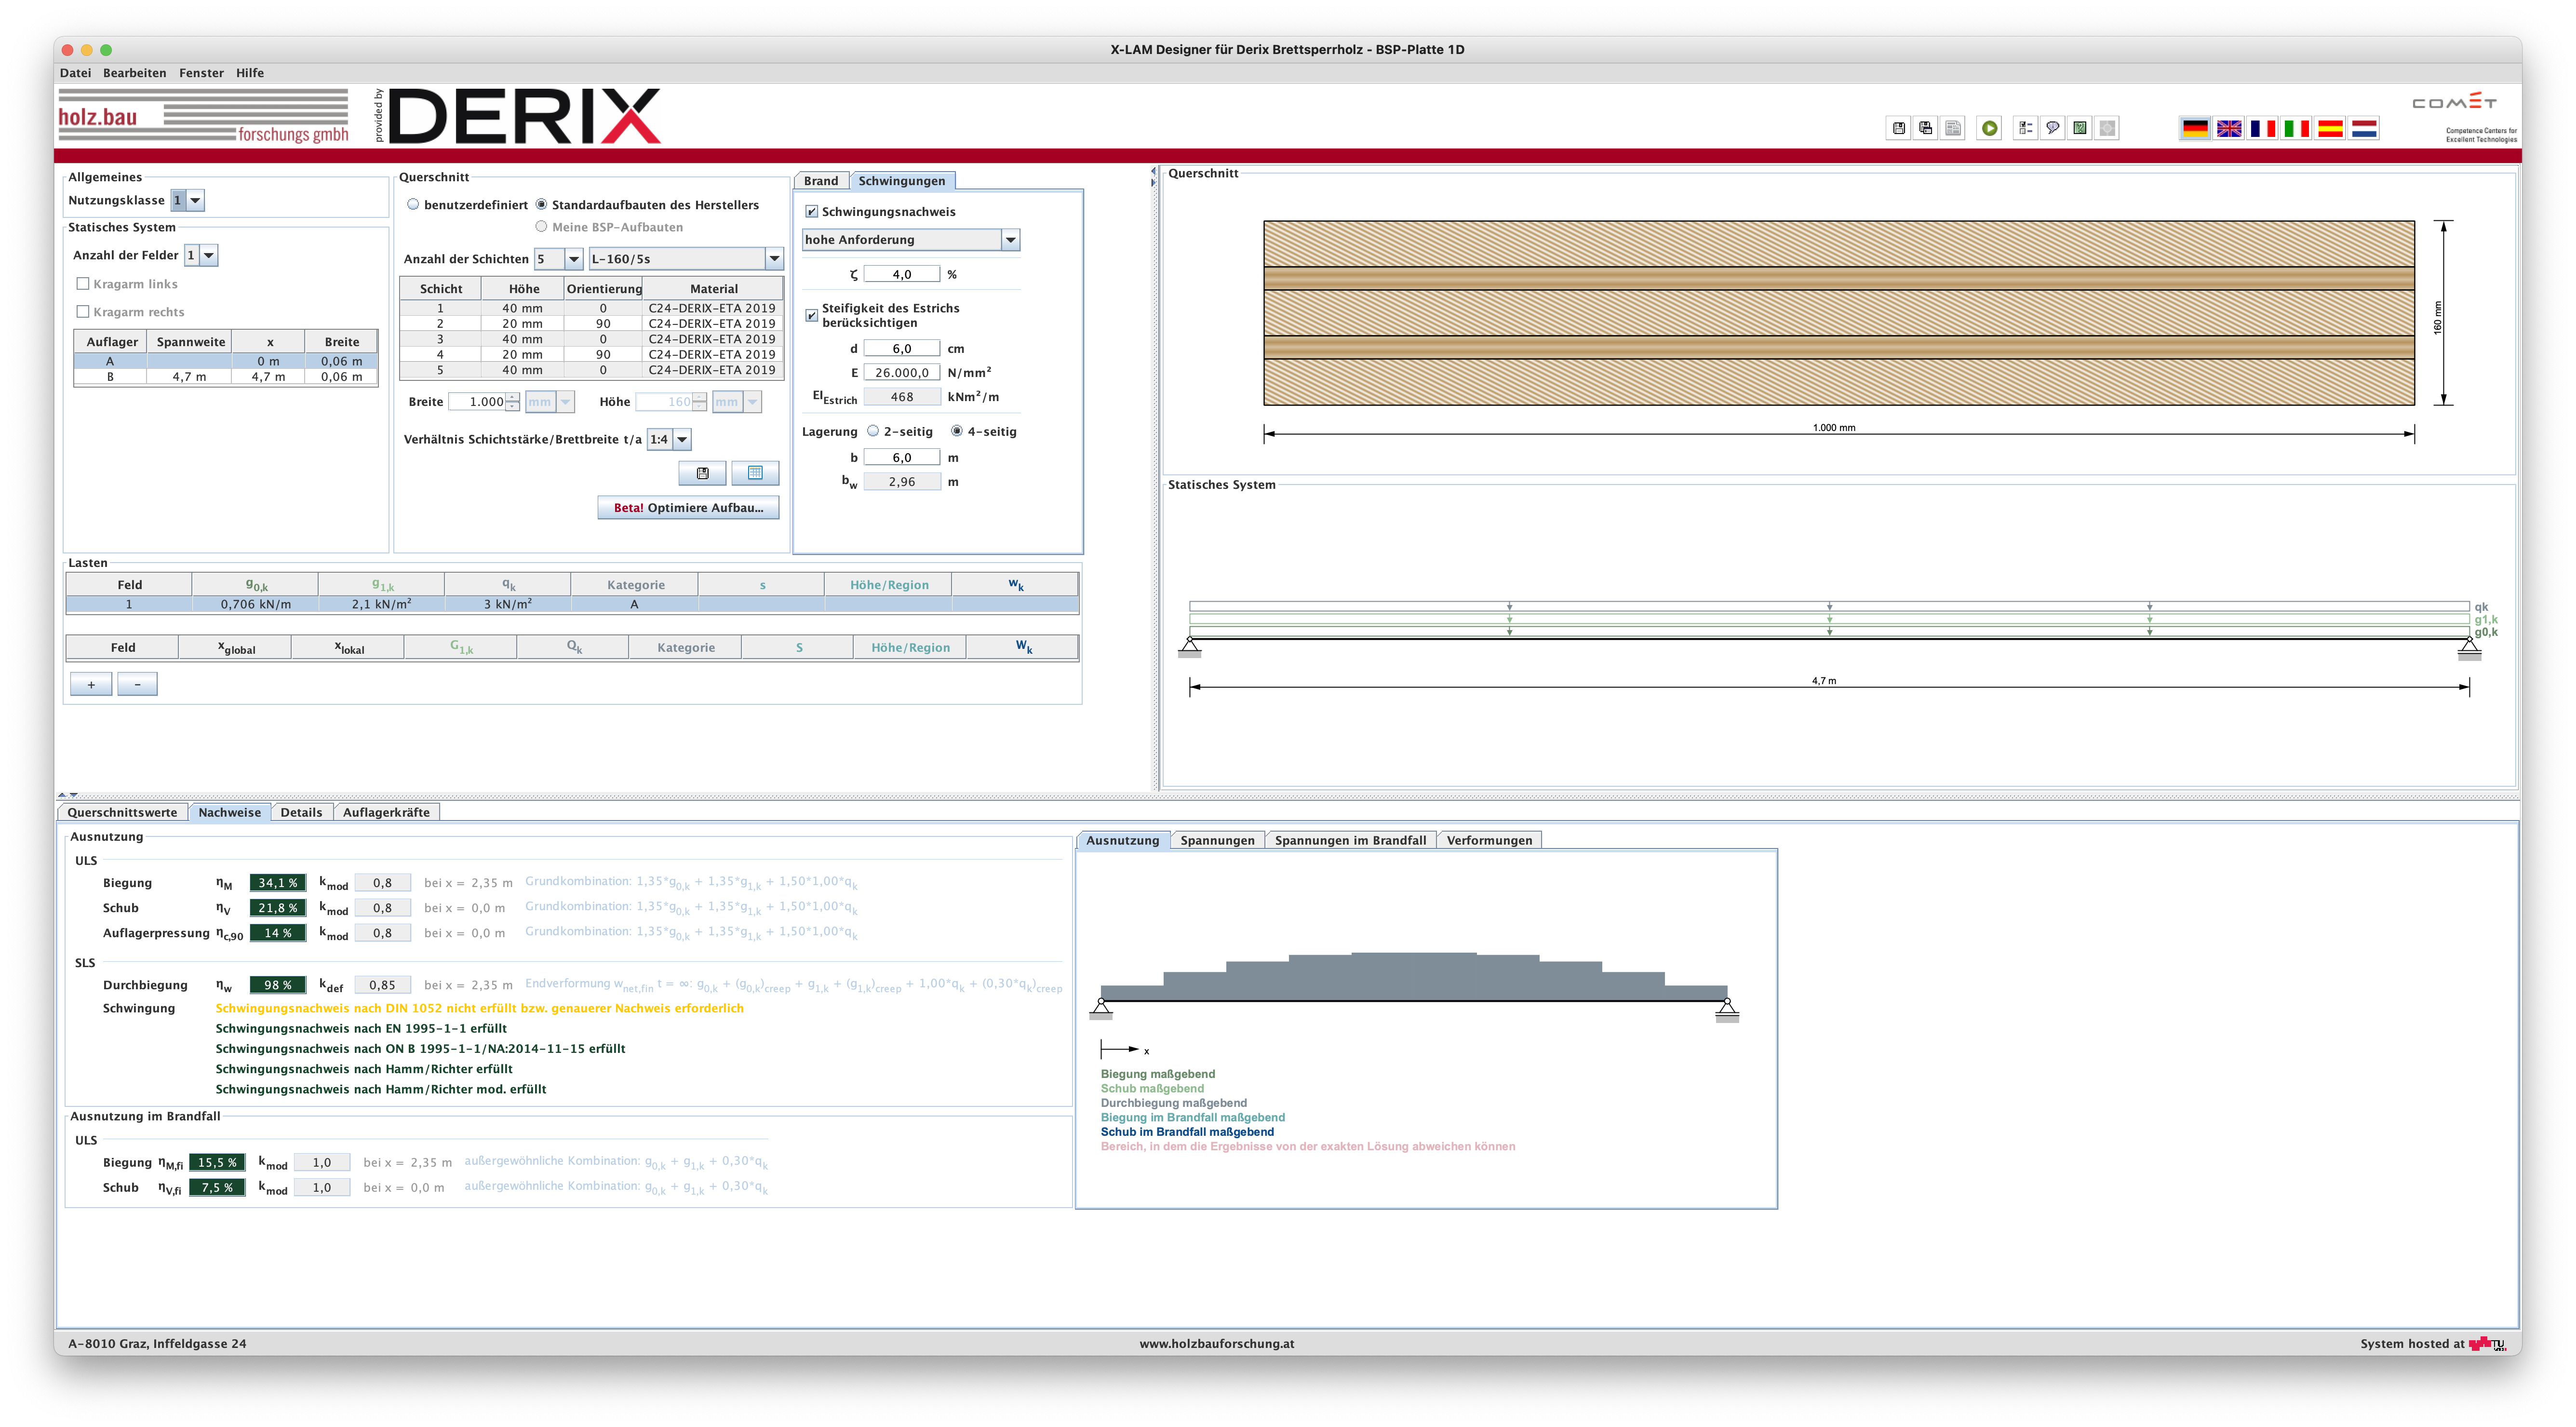
Task: Click the green question mark help icon
Action: coord(2080,128)
